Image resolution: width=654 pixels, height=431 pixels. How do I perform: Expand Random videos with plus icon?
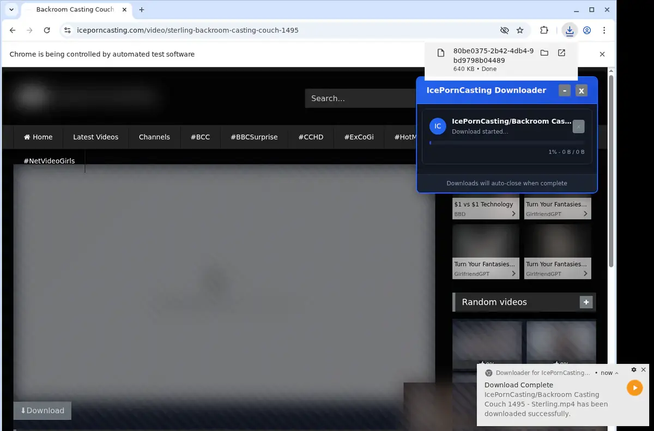pyautogui.click(x=586, y=302)
